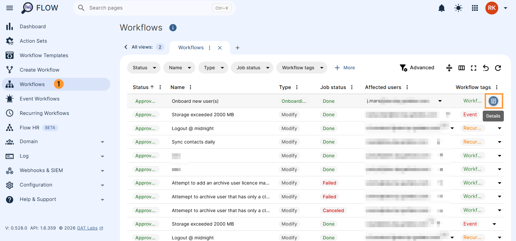Select the Workflows view tab
This screenshot has height=241, width=516.
click(191, 48)
